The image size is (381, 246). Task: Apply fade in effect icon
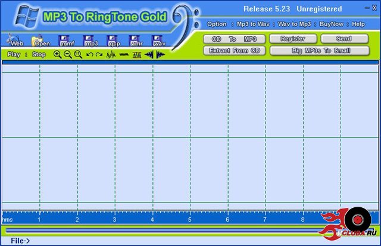tap(149, 55)
